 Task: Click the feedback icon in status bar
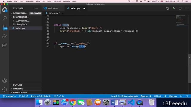(181, 96)
